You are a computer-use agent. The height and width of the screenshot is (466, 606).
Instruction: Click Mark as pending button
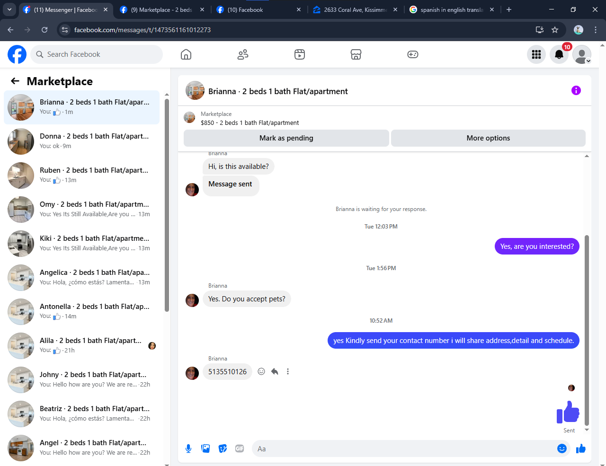click(286, 138)
